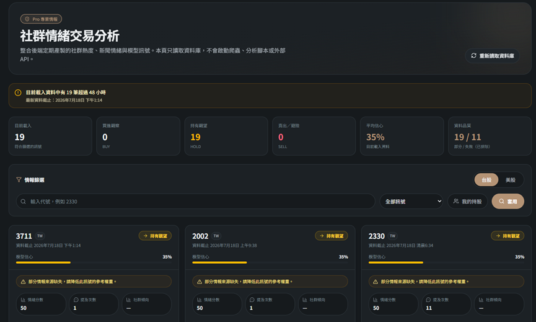Click 3711 模型信心 progress bar
This screenshot has width=536, height=322.
(94, 262)
